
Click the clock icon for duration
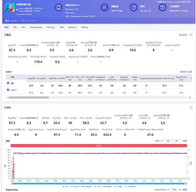[133, 8]
